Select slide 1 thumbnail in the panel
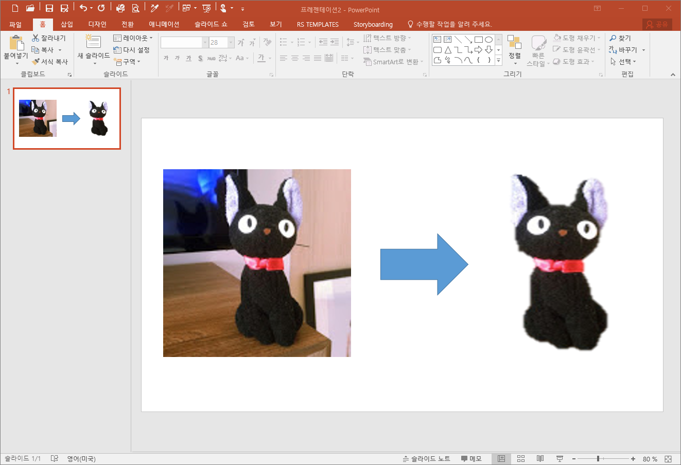Viewport: 681px width, 465px height. pyautogui.click(x=67, y=118)
